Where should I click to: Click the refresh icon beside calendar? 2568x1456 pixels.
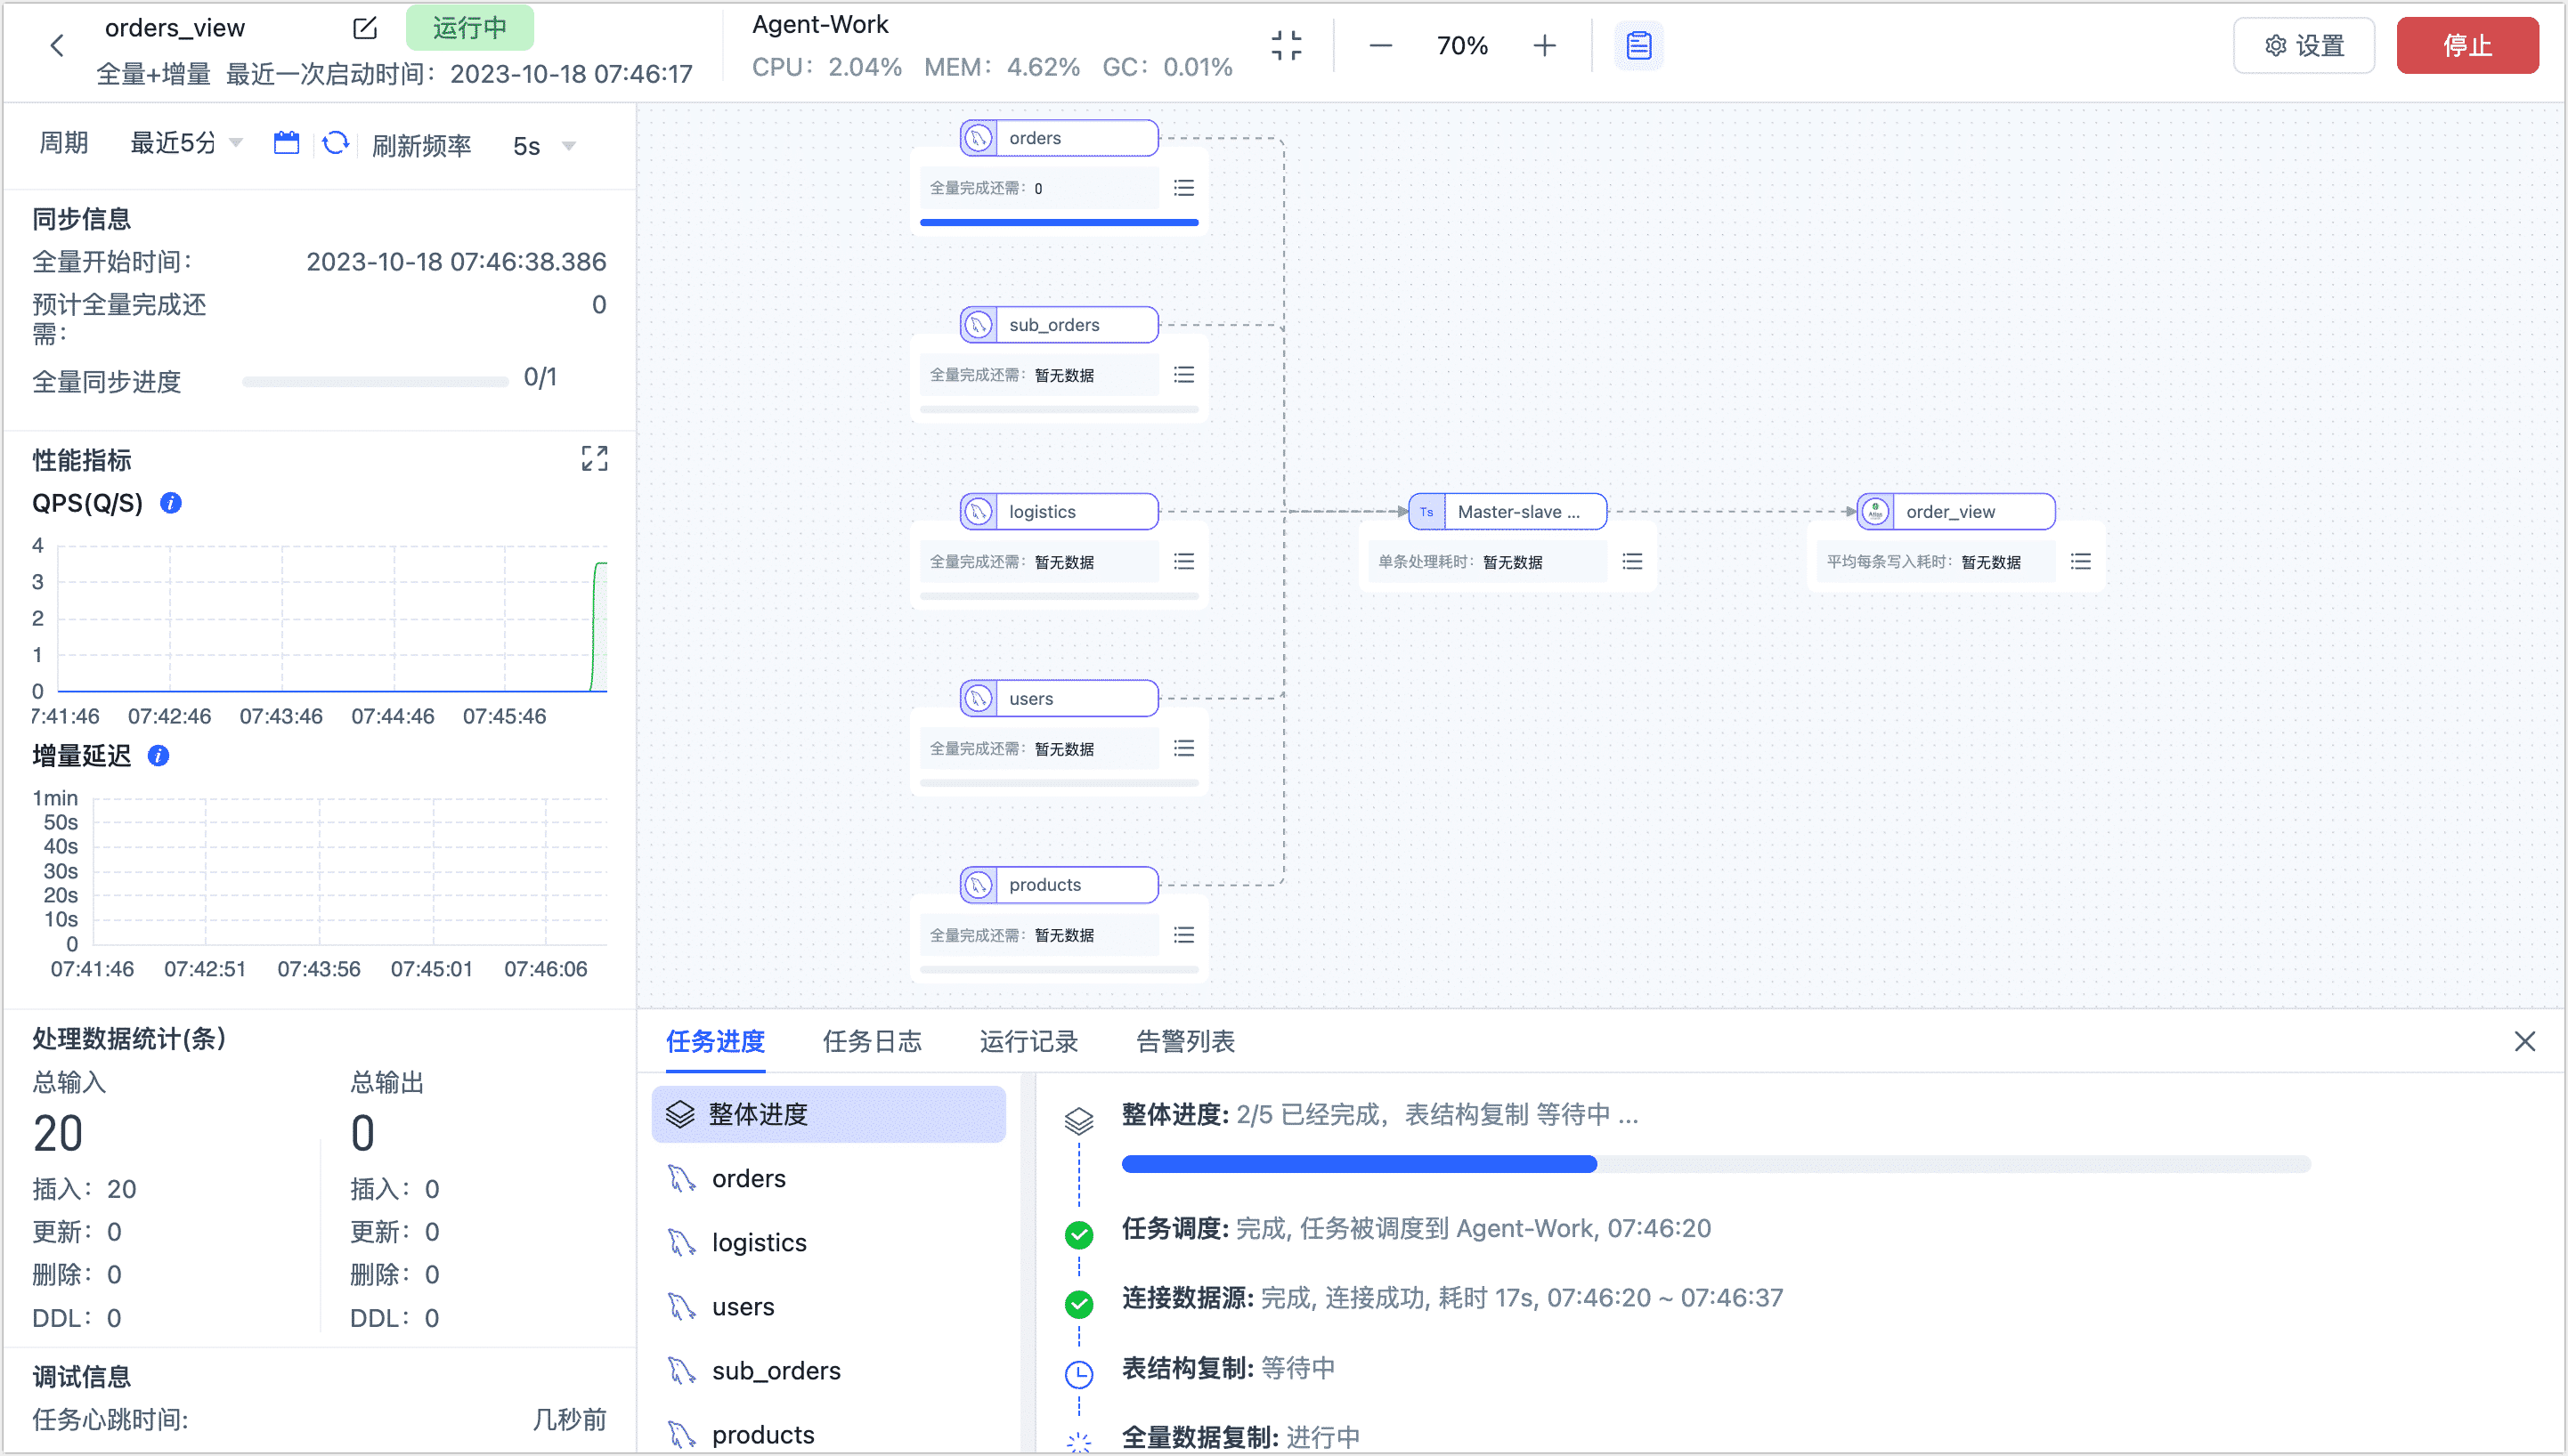[336, 143]
